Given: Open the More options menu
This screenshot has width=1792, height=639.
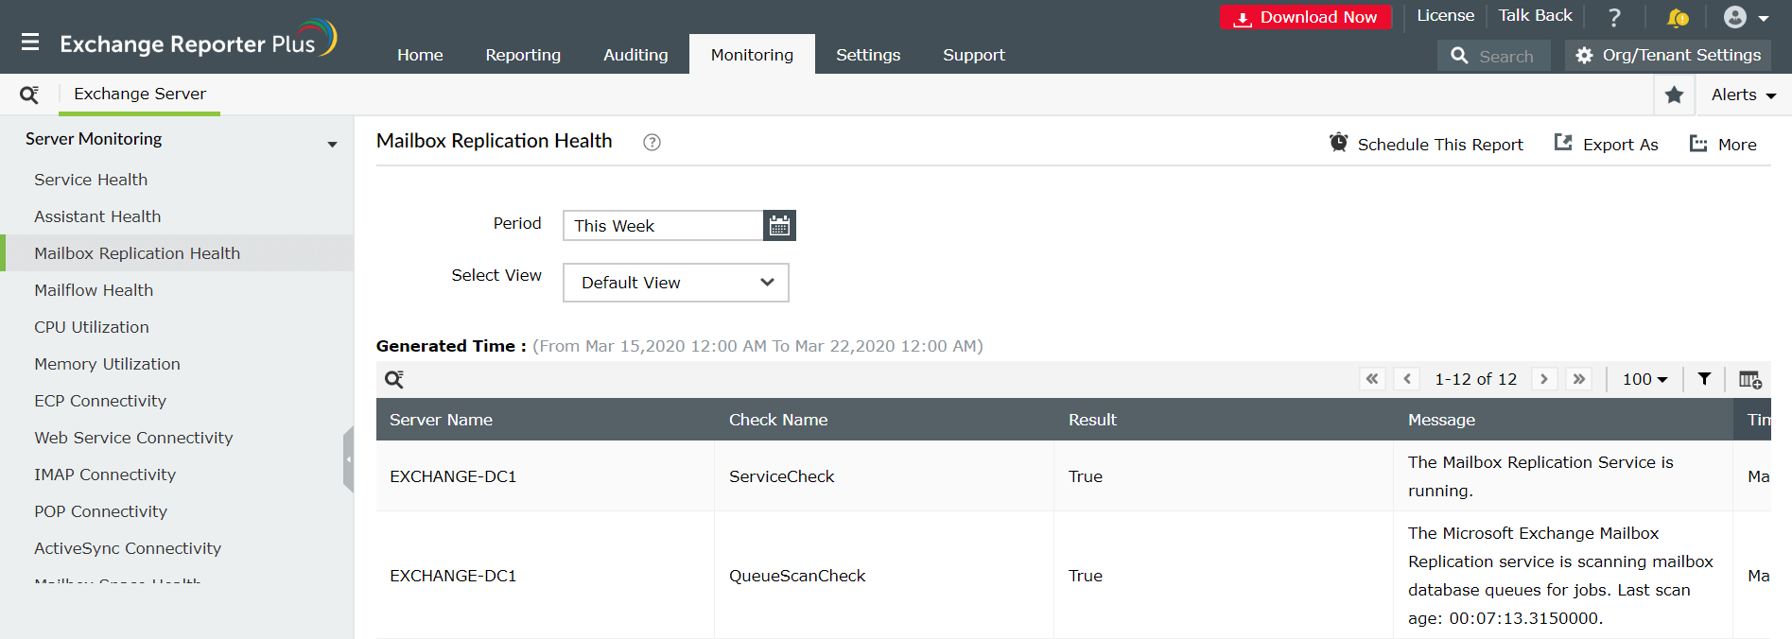Looking at the screenshot, I should [1723, 144].
